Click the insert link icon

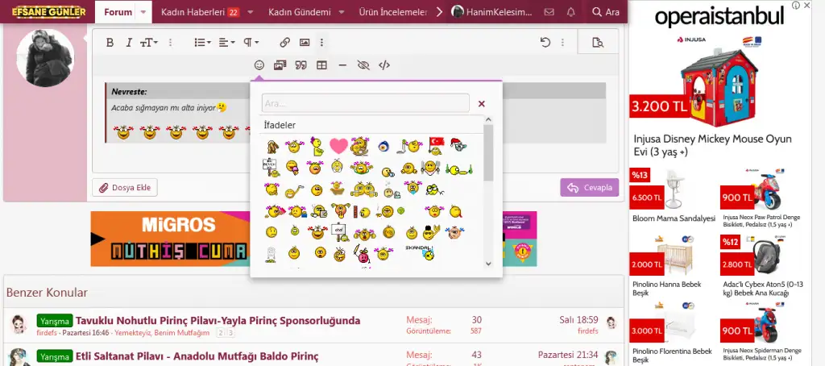284,43
